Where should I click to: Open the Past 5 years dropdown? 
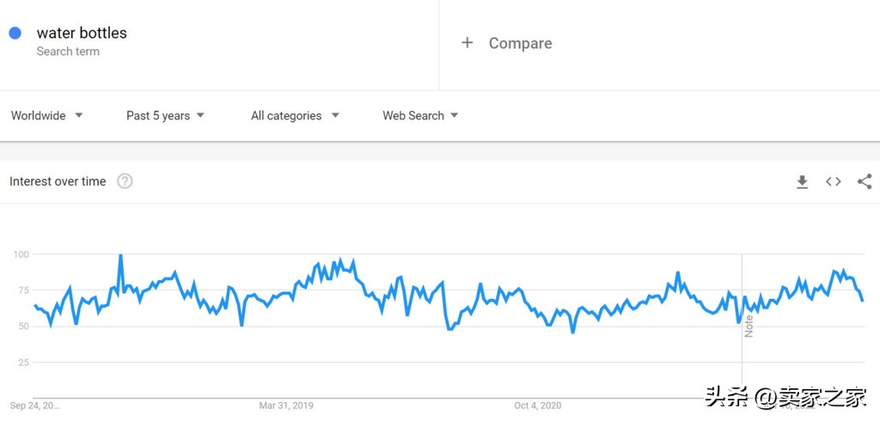coord(165,115)
